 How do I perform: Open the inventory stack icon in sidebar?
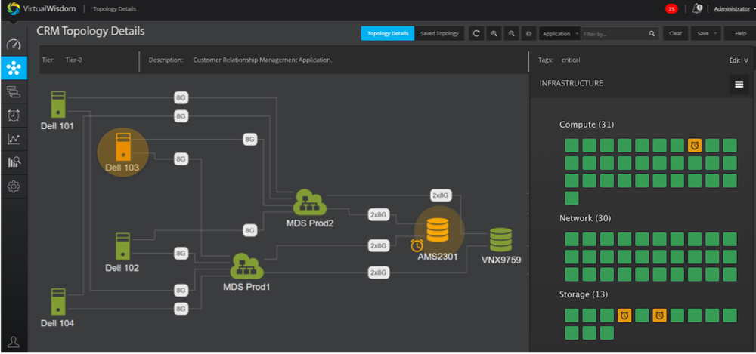14,91
